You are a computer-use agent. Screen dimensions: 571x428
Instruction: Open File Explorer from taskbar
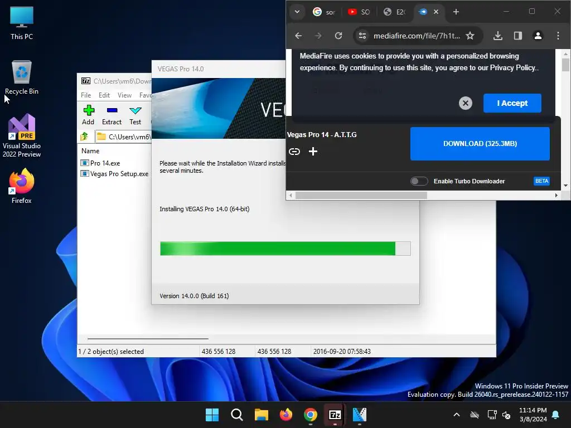click(261, 415)
